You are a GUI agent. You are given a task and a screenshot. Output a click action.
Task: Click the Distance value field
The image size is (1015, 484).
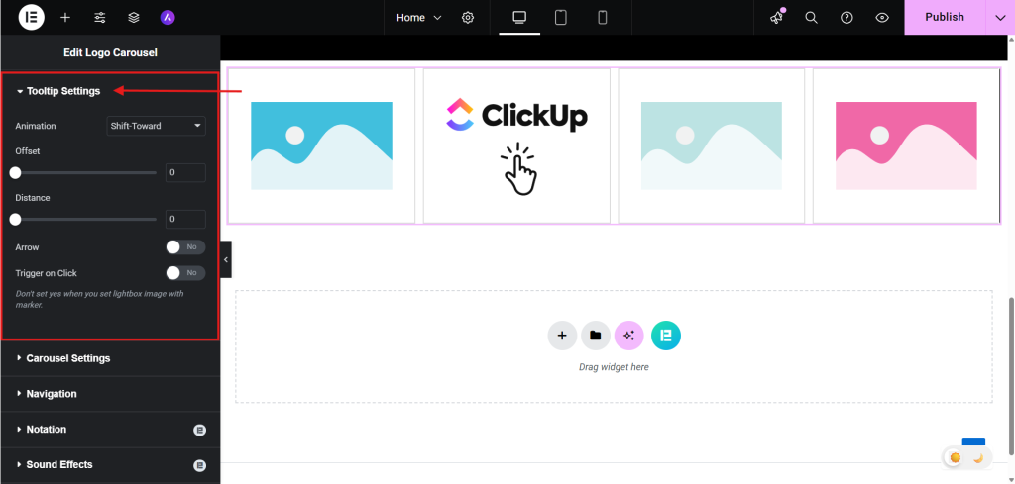(185, 219)
